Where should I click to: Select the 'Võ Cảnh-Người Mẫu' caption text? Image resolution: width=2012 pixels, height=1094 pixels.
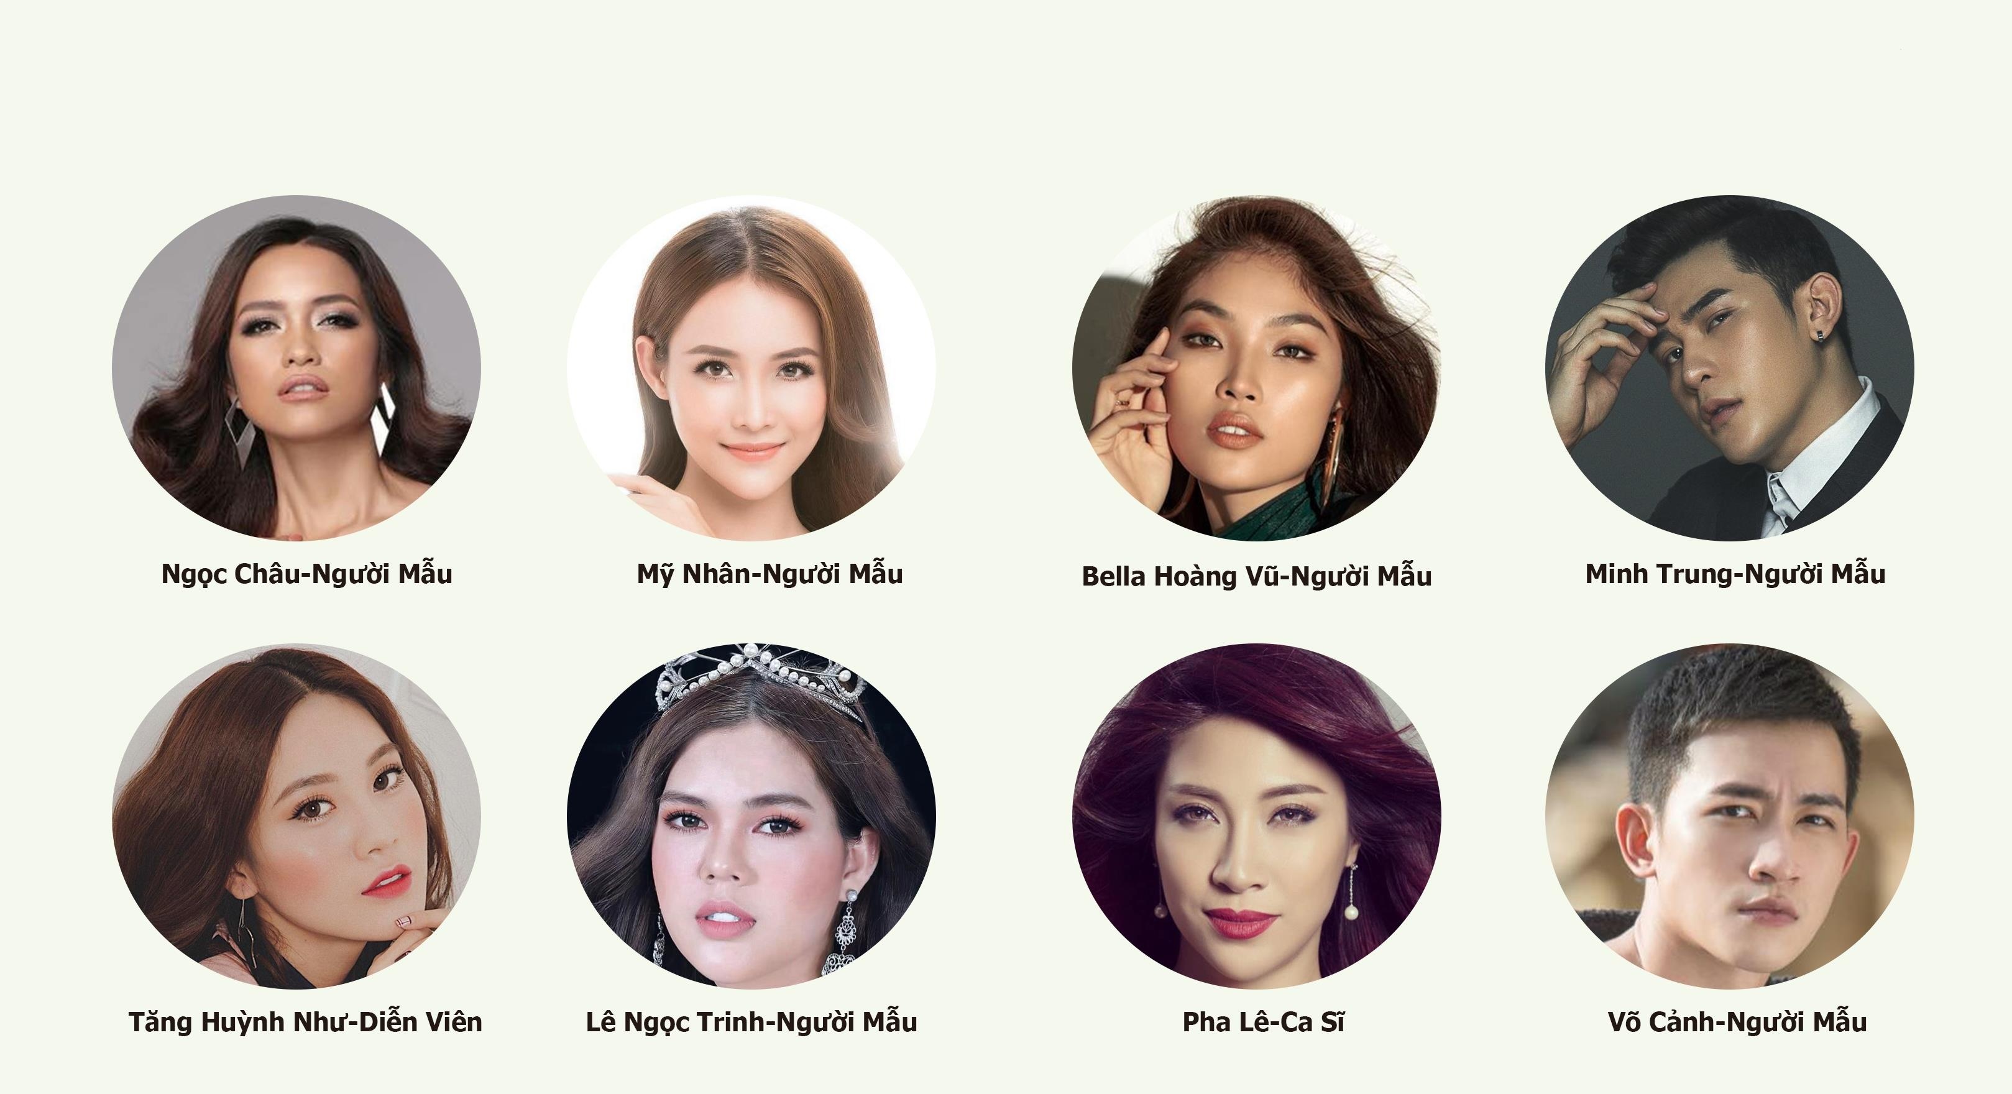[x=1737, y=1022]
